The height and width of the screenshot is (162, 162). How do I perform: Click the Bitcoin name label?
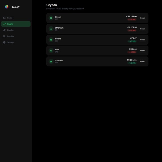pos(58,17)
